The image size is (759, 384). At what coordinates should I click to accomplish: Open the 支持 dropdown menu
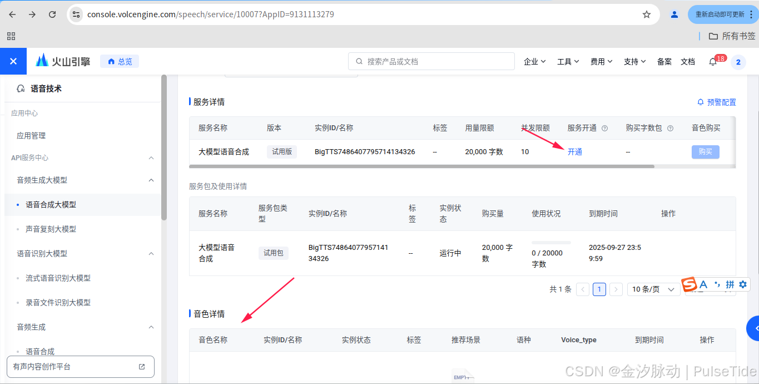(634, 62)
